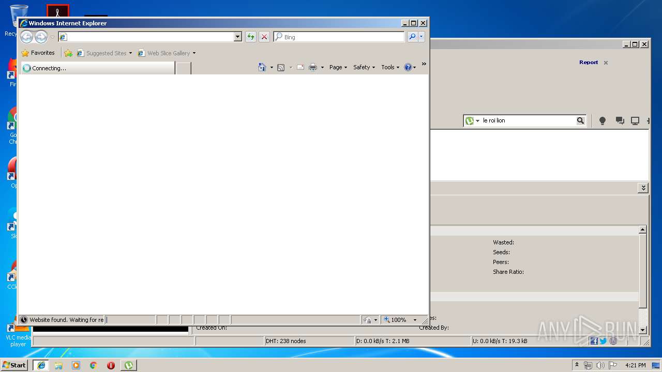The height and width of the screenshot is (372, 662).
Task: Open Windows Explorer folder from taskbar
Action: pyautogui.click(x=58, y=365)
